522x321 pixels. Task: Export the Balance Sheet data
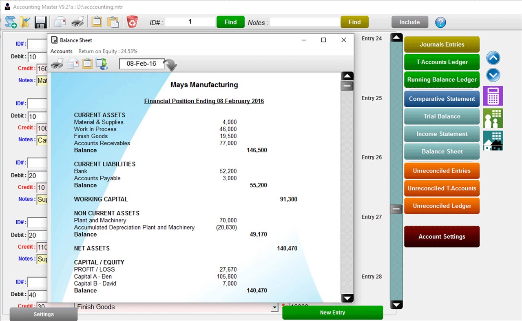pyautogui.click(x=101, y=64)
